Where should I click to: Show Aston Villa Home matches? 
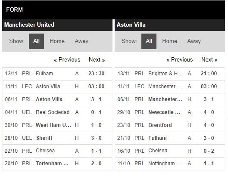point(170,41)
